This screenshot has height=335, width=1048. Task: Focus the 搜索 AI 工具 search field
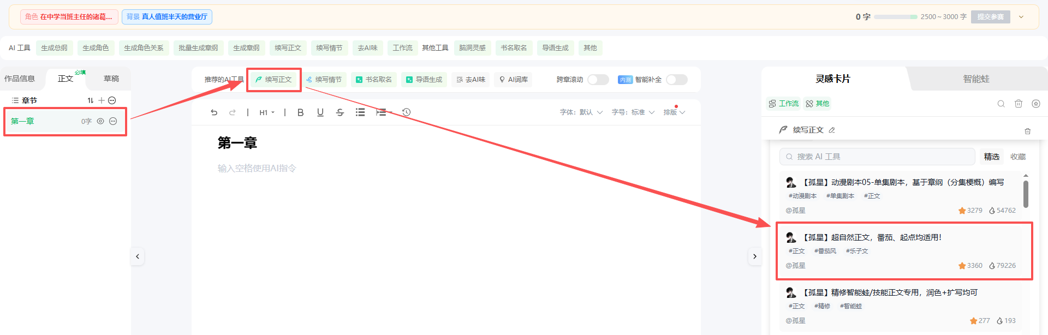[x=877, y=157]
